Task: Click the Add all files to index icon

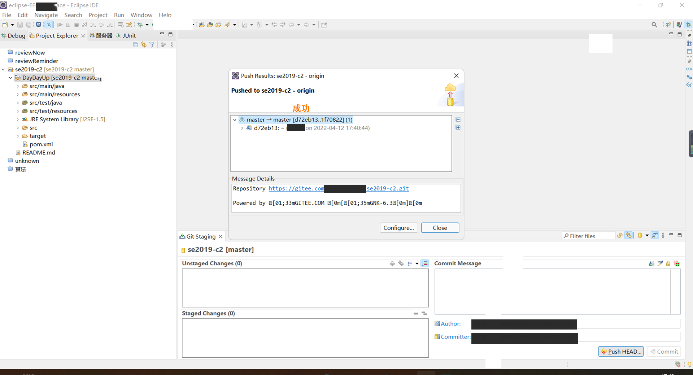Action: 401,264
